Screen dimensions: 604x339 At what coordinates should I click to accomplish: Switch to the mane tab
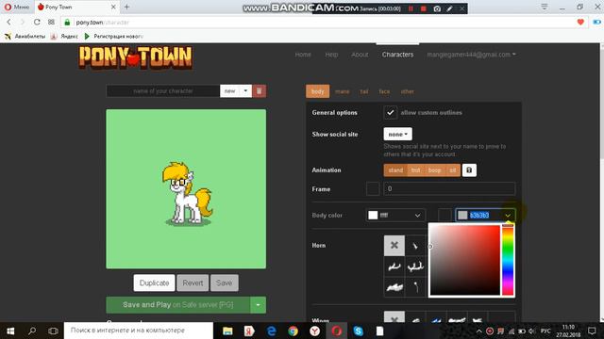[x=342, y=91]
